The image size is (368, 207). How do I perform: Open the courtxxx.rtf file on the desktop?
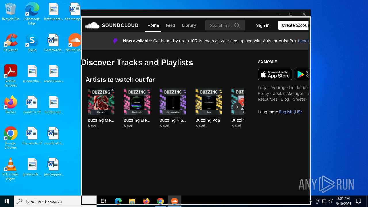point(32,105)
